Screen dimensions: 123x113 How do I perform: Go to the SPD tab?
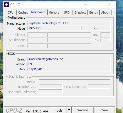[67, 12]
